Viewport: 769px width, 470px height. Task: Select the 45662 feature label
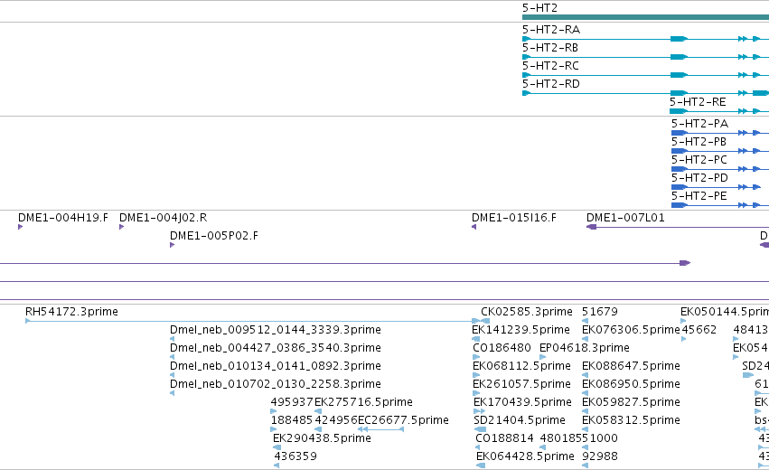pyautogui.click(x=699, y=330)
